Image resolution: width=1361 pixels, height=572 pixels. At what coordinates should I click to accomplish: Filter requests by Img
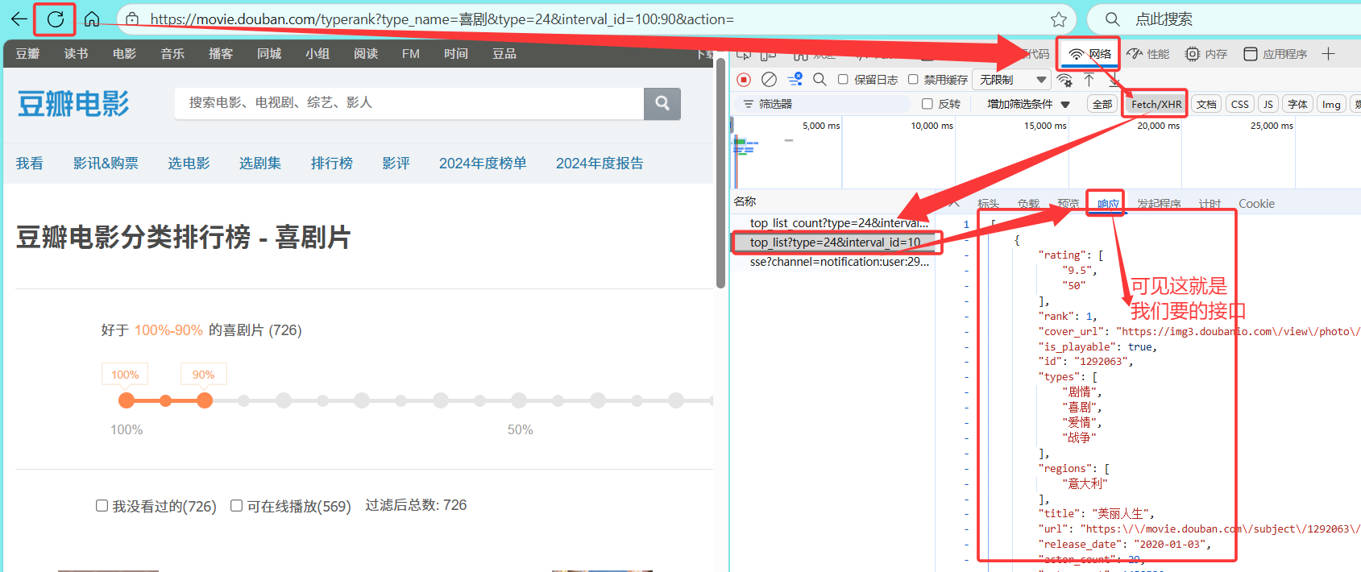pyautogui.click(x=1331, y=104)
